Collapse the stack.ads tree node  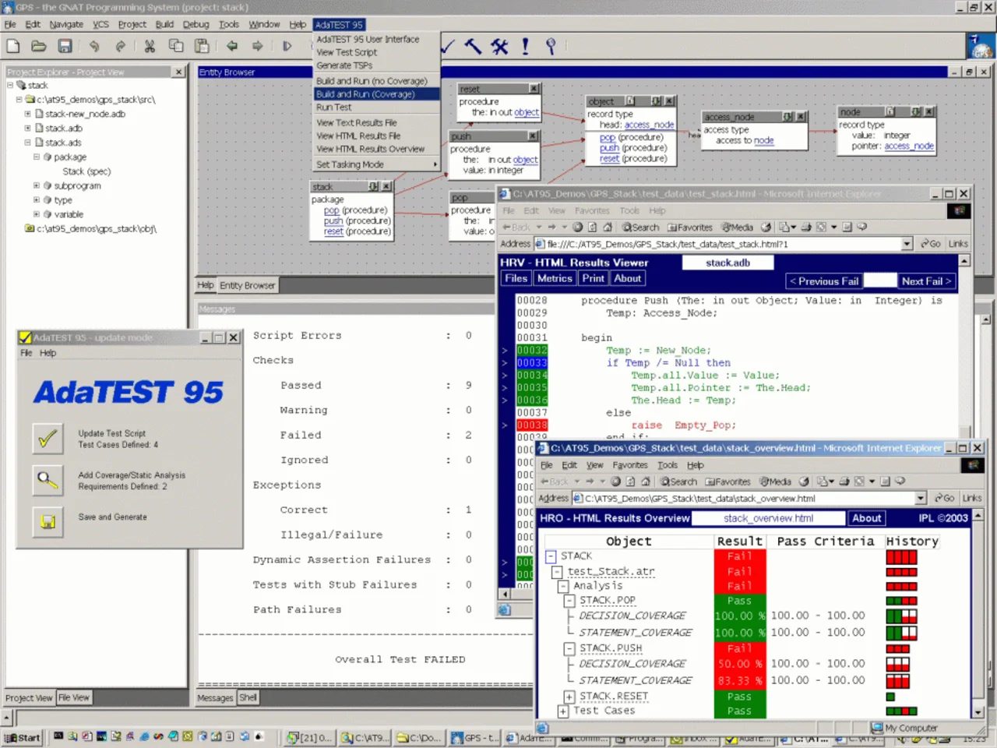point(27,143)
